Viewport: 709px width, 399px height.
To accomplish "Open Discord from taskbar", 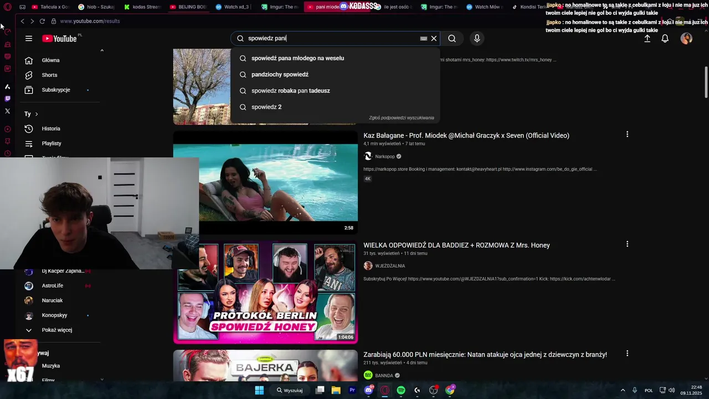I will [x=368, y=390].
